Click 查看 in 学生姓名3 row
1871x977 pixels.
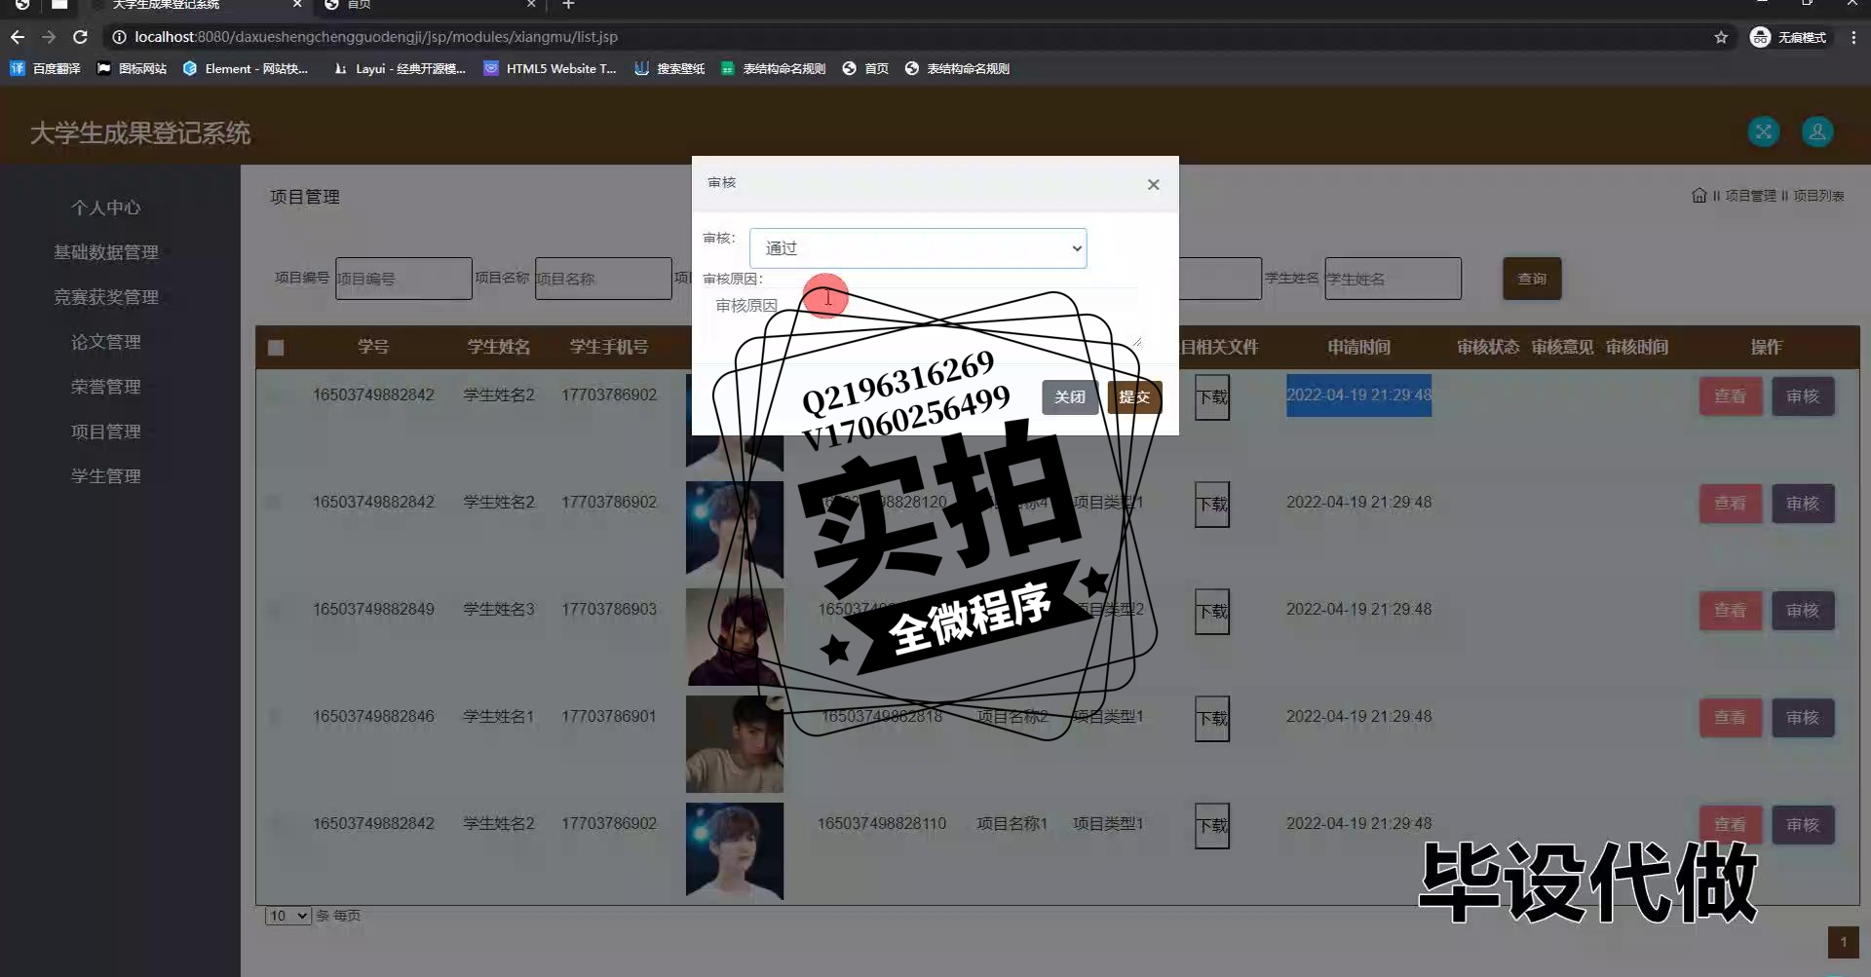click(x=1731, y=611)
